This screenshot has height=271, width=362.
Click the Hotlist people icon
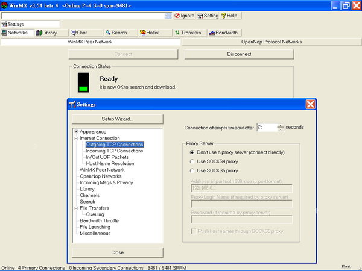[142, 33]
